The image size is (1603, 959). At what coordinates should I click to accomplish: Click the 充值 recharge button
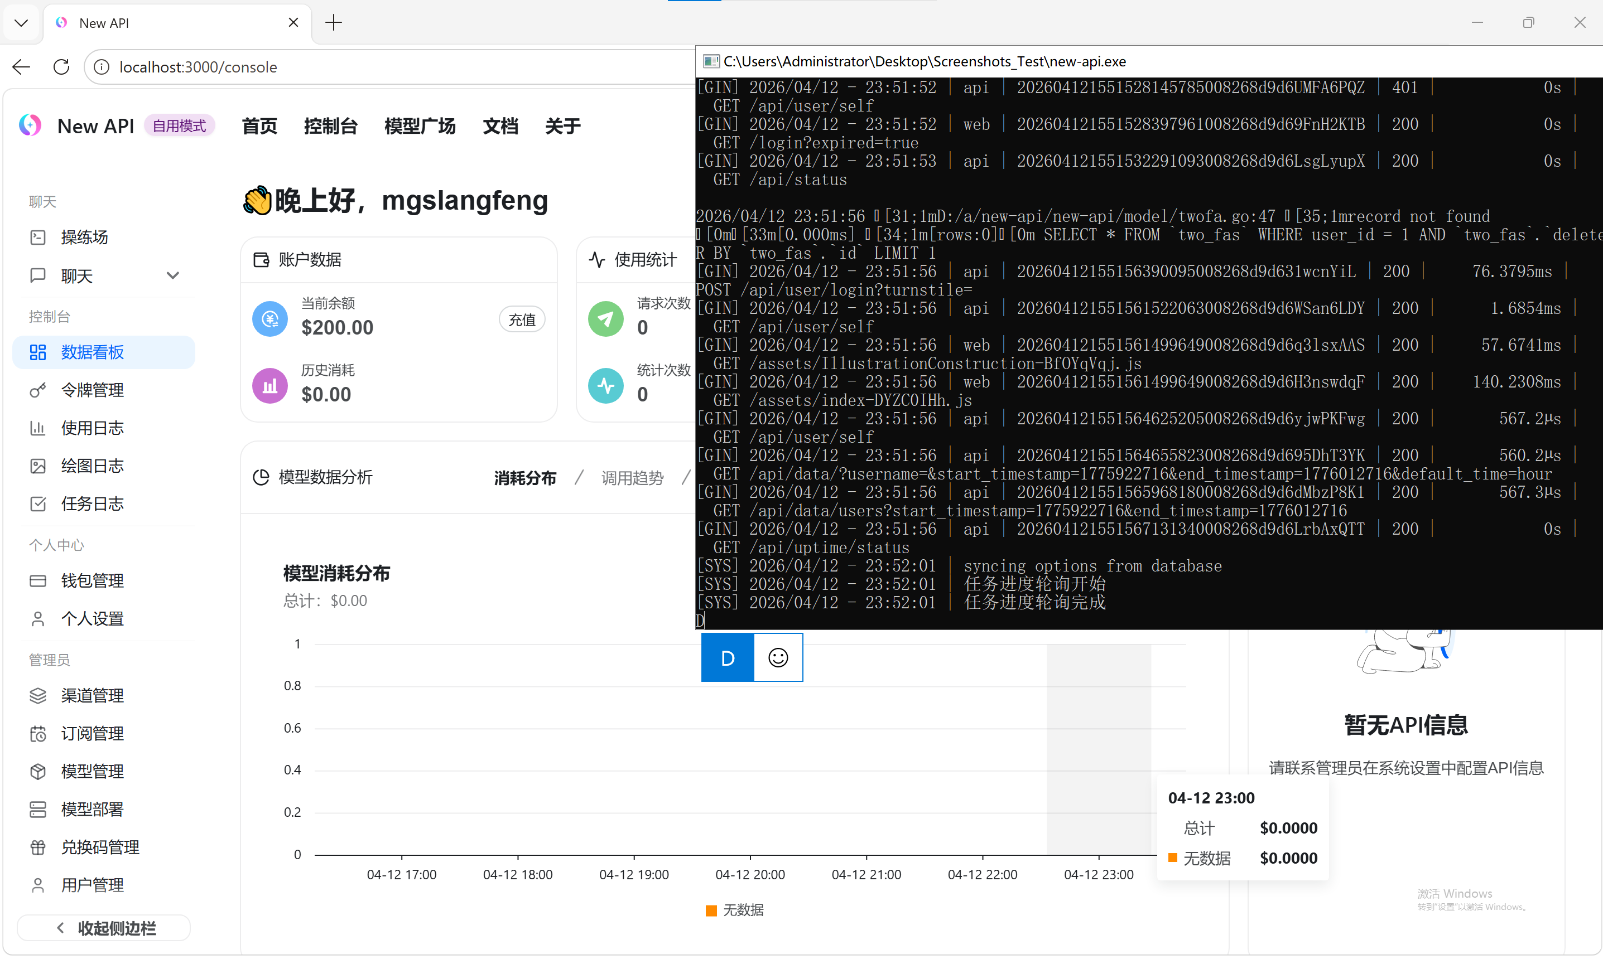(x=521, y=320)
